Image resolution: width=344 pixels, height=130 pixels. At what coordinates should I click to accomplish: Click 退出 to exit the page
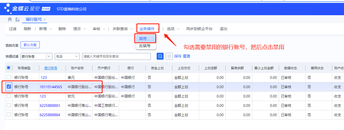(223, 29)
